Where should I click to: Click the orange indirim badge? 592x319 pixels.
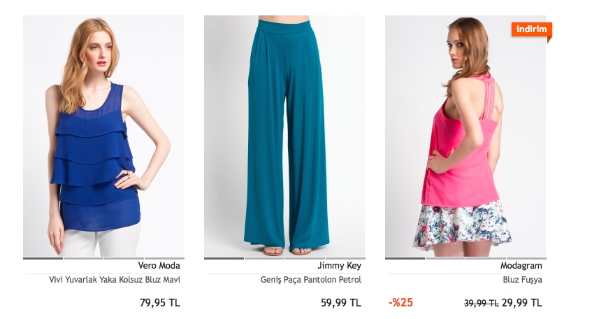point(532,29)
